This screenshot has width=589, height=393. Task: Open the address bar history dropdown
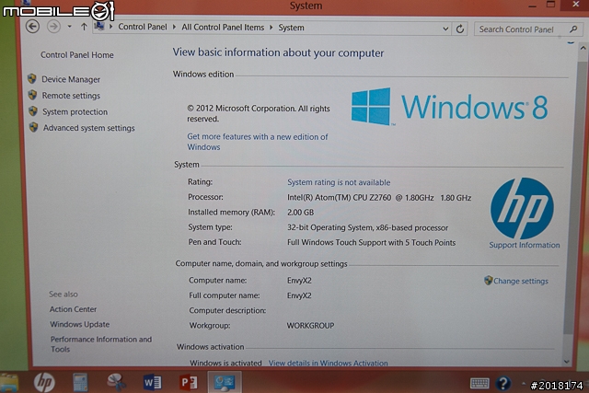445,29
